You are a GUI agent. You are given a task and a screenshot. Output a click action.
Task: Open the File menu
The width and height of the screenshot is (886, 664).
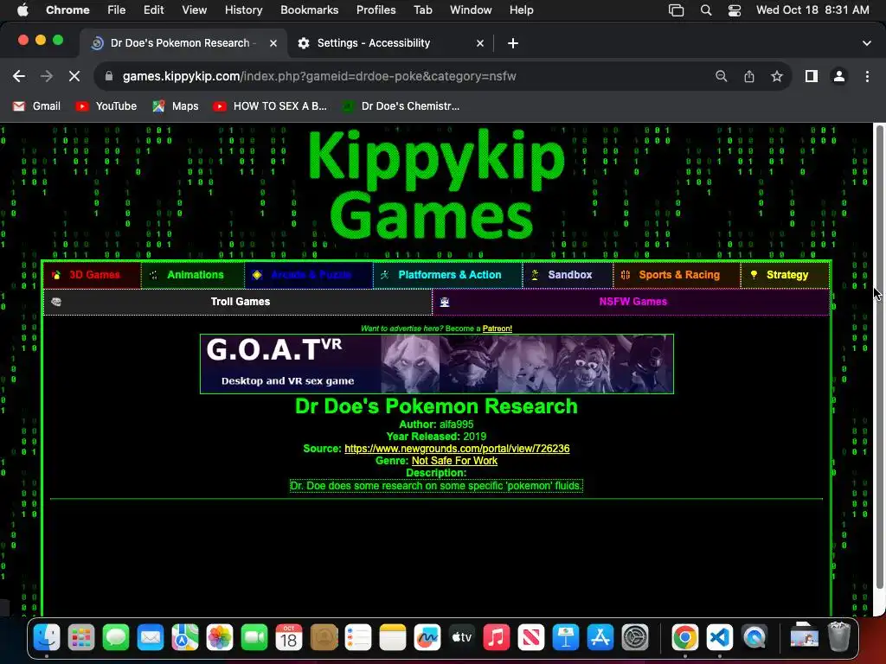[117, 10]
